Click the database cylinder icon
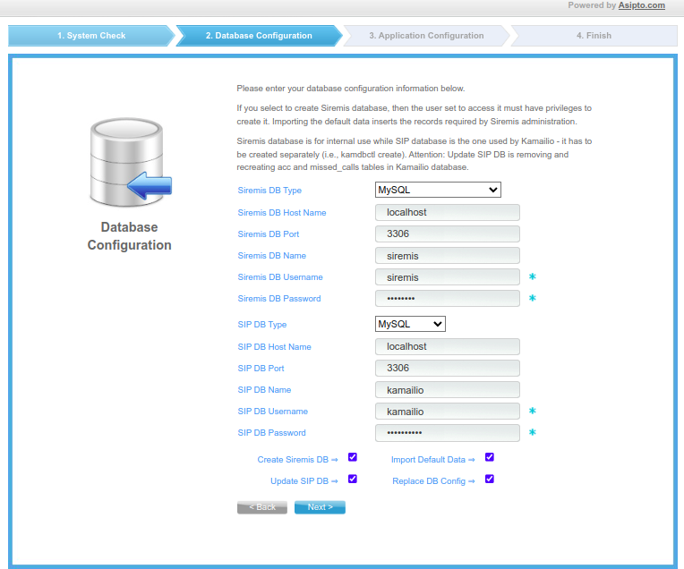Screen dimensions: 684x569 (131, 162)
